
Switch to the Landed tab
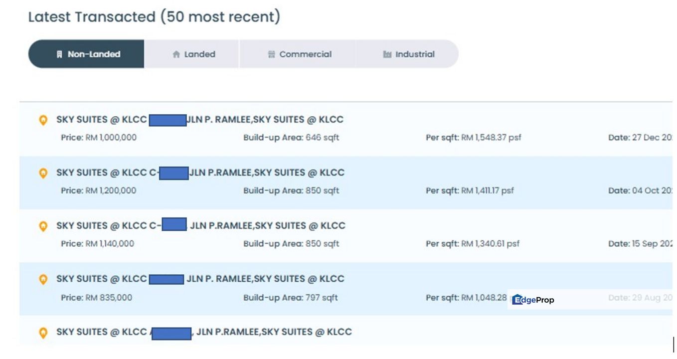[x=192, y=54]
